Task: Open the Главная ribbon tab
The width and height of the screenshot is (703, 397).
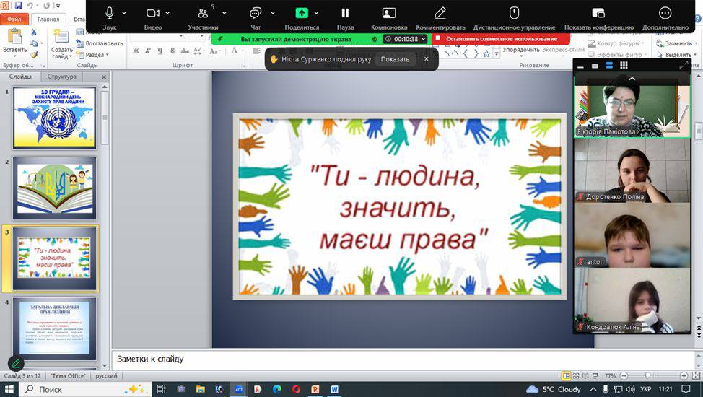Action: click(48, 19)
